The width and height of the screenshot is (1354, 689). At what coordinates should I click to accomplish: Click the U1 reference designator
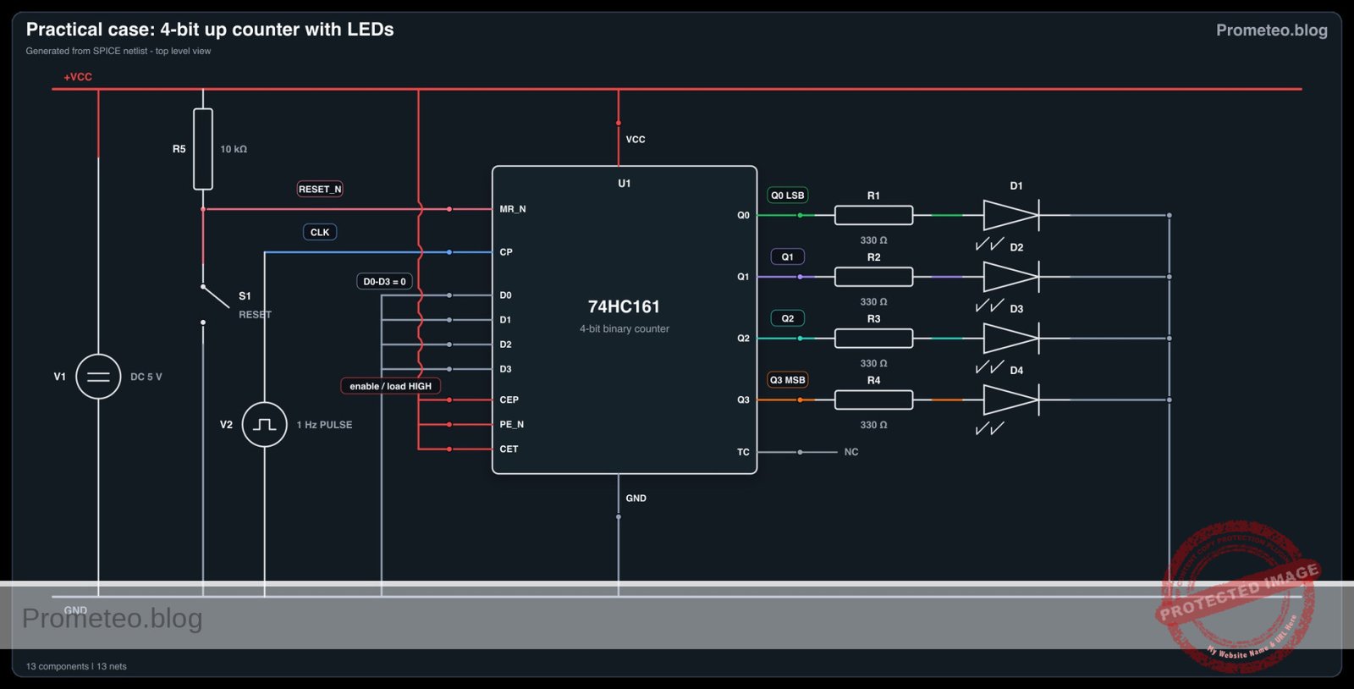coord(625,184)
